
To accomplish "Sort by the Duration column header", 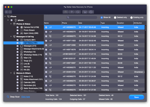I will pos(125,23).
